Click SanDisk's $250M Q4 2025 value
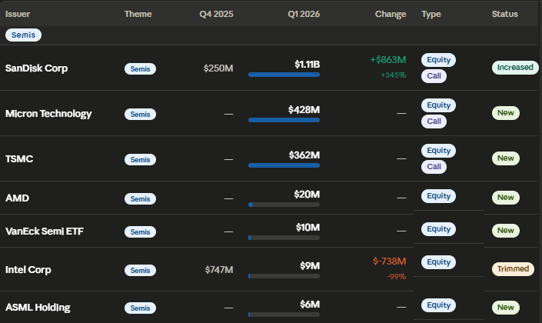542x323 pixels. [218, 68]
